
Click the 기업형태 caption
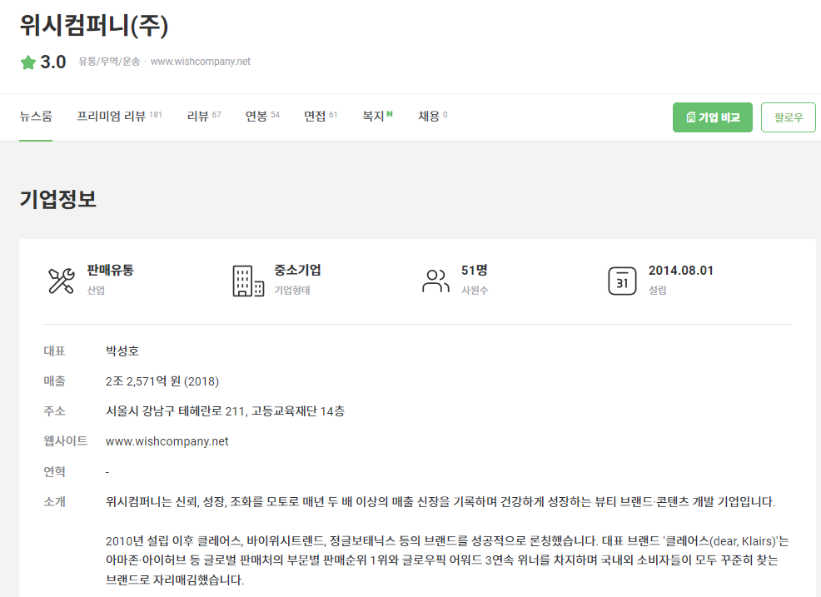pos(292,290)
